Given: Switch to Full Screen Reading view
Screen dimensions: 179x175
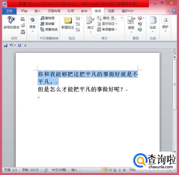Looking at the screenshot, I should tap(110, 170).
